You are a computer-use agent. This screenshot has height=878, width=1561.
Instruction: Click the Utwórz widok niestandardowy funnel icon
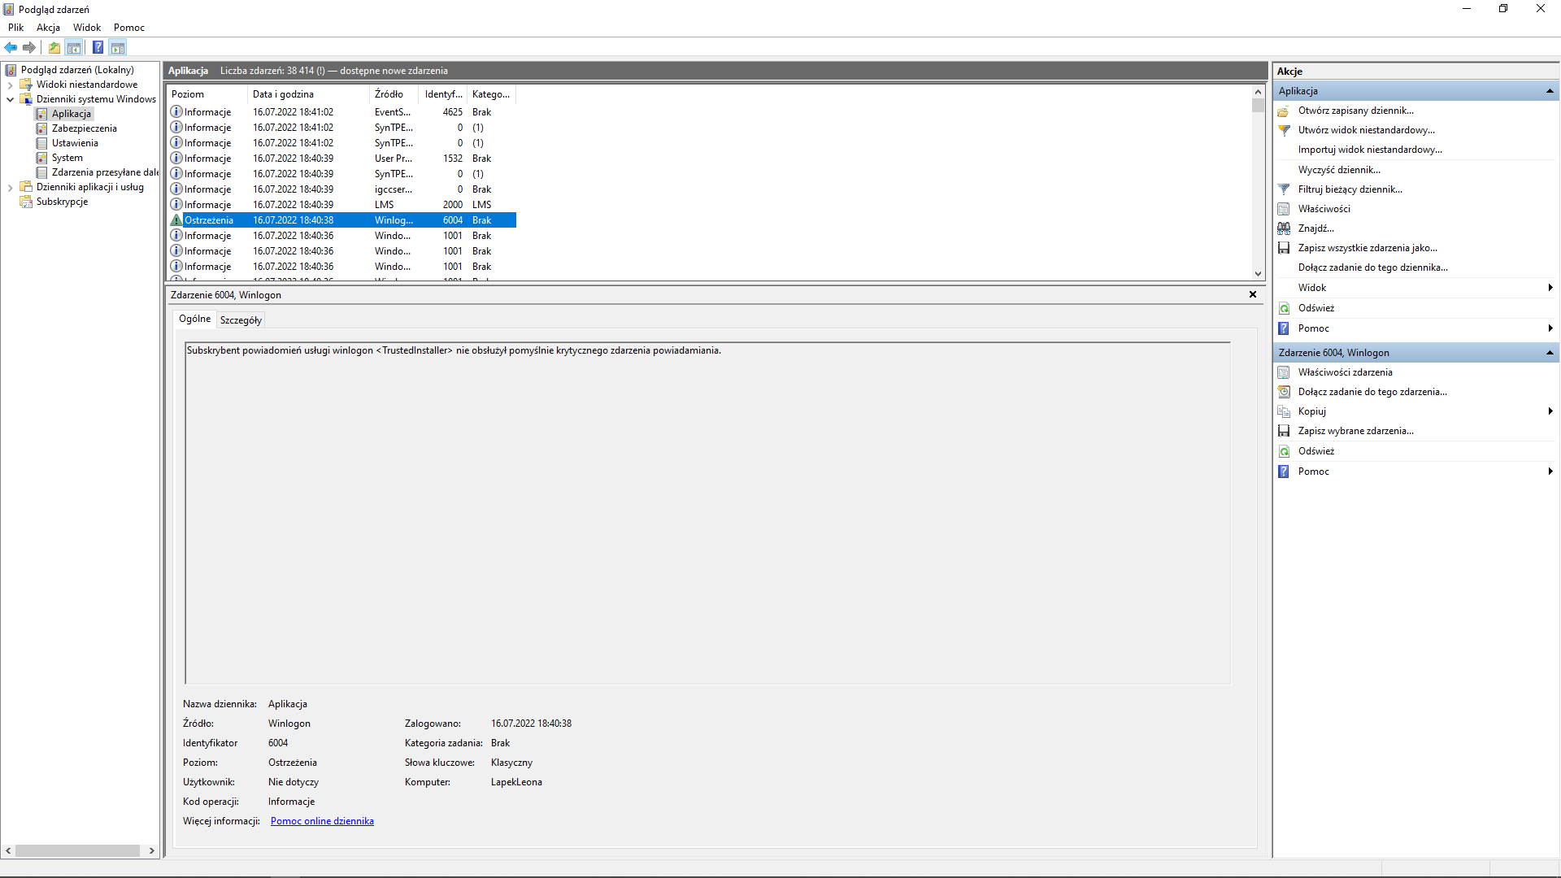coord(1284,130)
